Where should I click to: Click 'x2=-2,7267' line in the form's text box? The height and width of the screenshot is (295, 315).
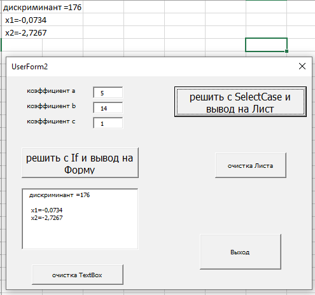(x=46, y=218)
